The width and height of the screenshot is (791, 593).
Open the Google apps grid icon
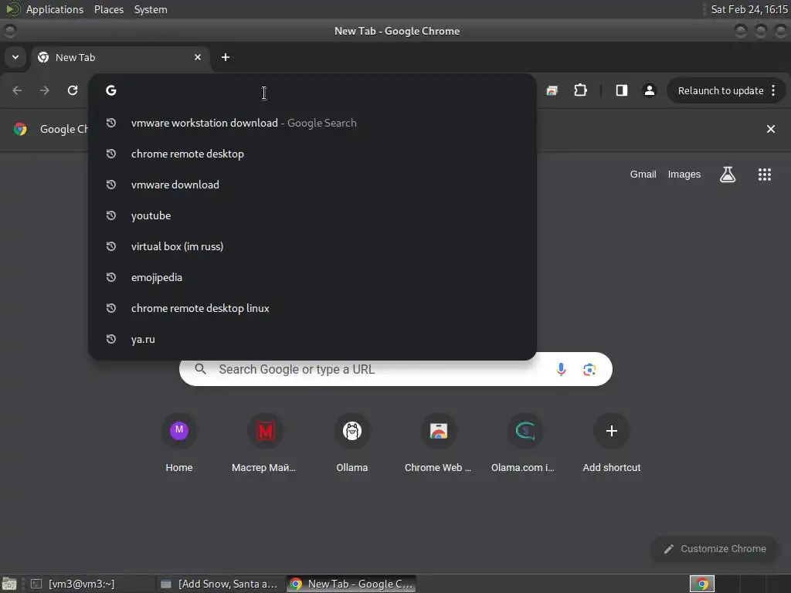click(765, 175)
